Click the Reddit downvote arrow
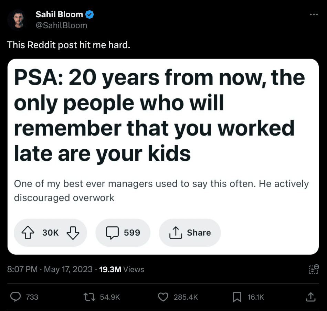Screen dimensions: 327x311 (73, 233)
